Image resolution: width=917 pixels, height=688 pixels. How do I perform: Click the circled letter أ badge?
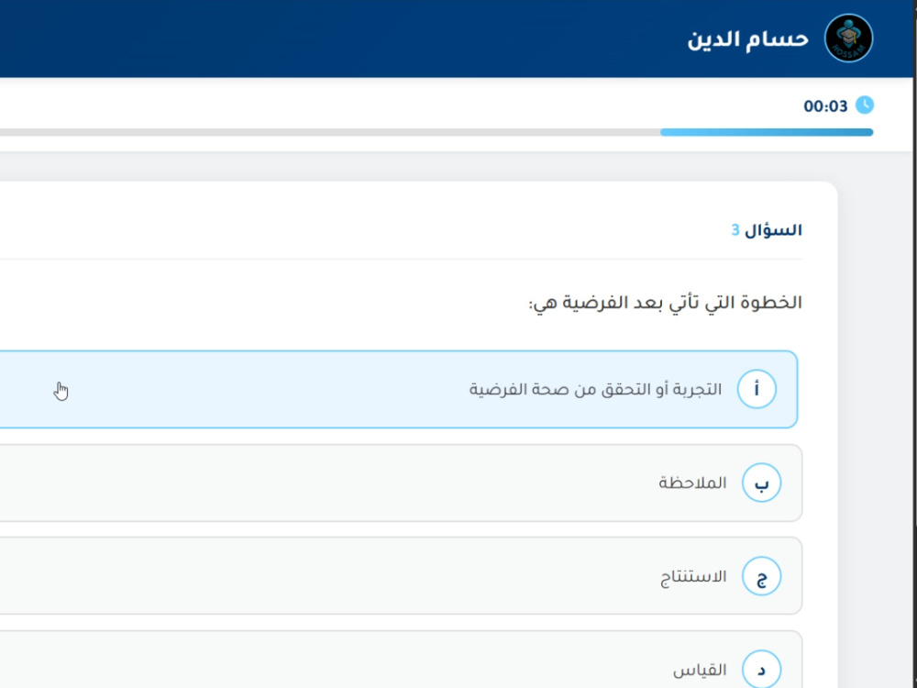757,389
